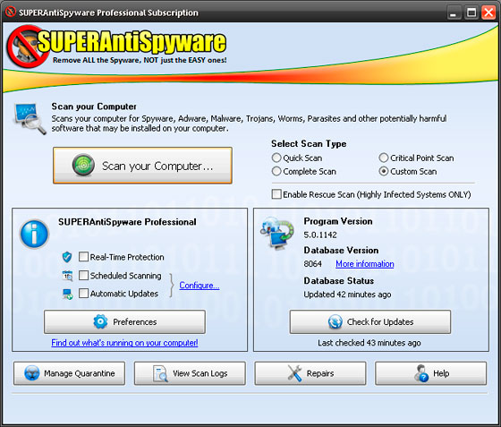Open the Repairs button
The image size is (501, 427).
pos(310,373)
